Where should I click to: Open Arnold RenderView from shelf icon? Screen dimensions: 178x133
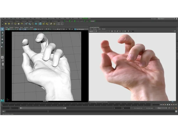[x=59, y=24]
